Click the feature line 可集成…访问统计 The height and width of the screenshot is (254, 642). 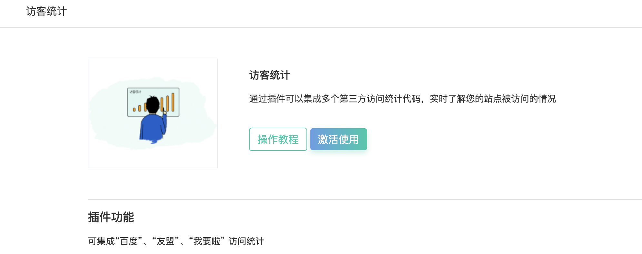pyautogui.click(x=176, y=241)
